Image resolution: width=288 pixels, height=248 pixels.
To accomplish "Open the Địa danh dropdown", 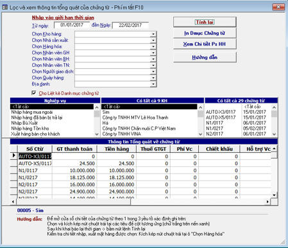I will (x=153, y=84).
